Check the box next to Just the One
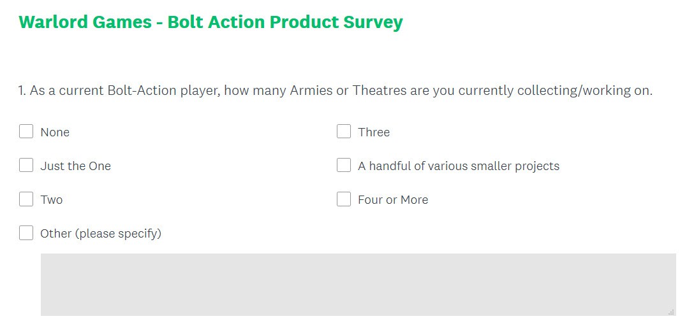Image resolution: width=687 pixels, height=335 pixels. pyautogui.click(x=26, y=166)
